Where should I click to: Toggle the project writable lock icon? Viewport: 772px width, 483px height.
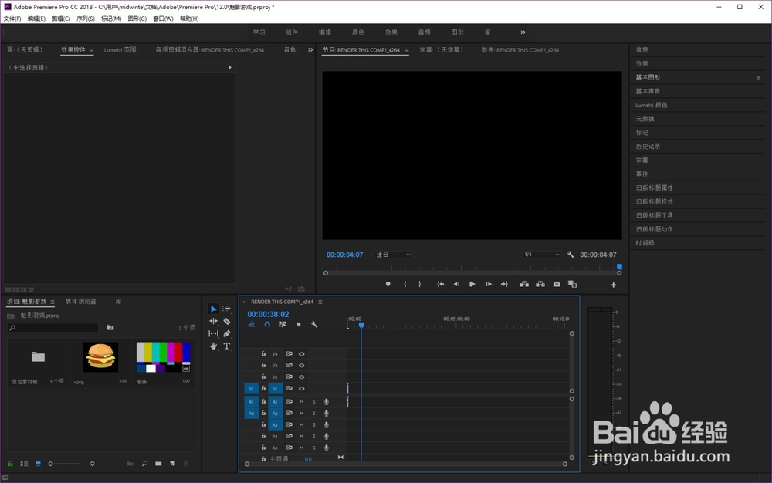(x=10, y=464)
